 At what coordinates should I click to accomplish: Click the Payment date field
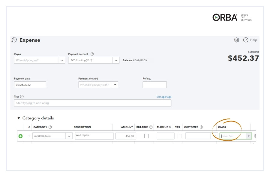(30, 85)
